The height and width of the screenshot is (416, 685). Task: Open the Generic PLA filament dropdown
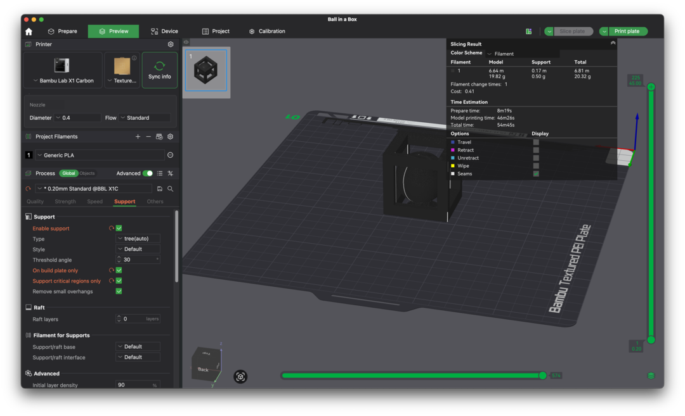pos(100,155)
